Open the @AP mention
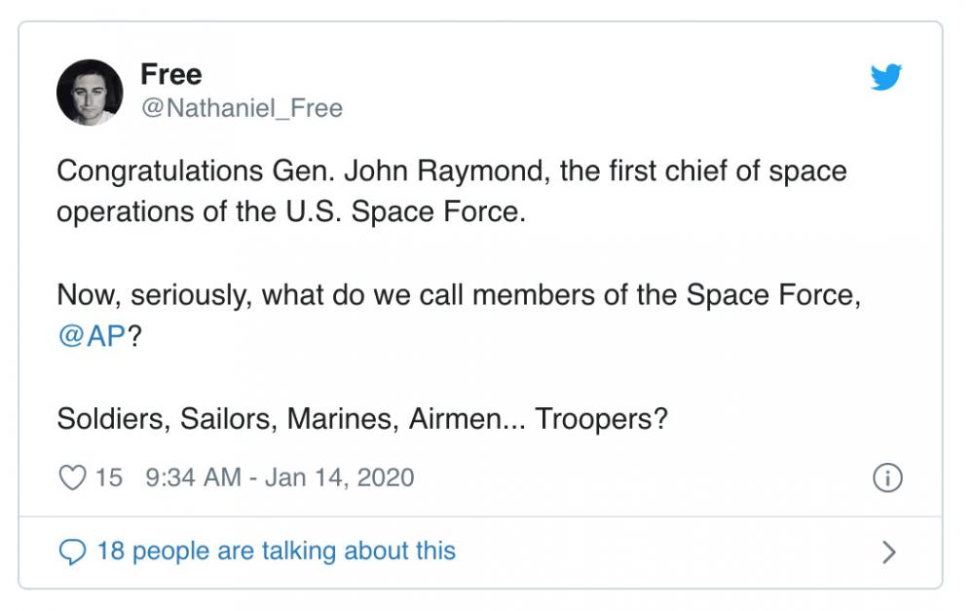 click(x=92, y=336)
